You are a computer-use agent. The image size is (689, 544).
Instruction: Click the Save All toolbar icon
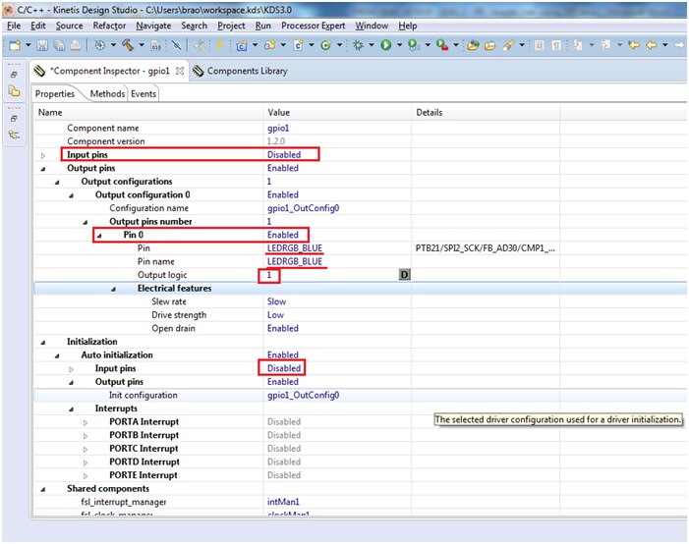tap(59, 45)
